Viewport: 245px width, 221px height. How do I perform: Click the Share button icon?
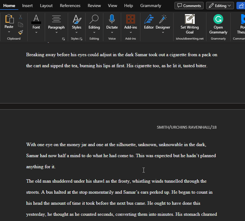point(241,6)
